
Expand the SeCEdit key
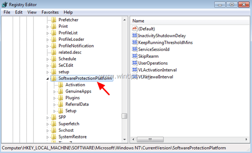pyautogui.click(x=48, y=66)
